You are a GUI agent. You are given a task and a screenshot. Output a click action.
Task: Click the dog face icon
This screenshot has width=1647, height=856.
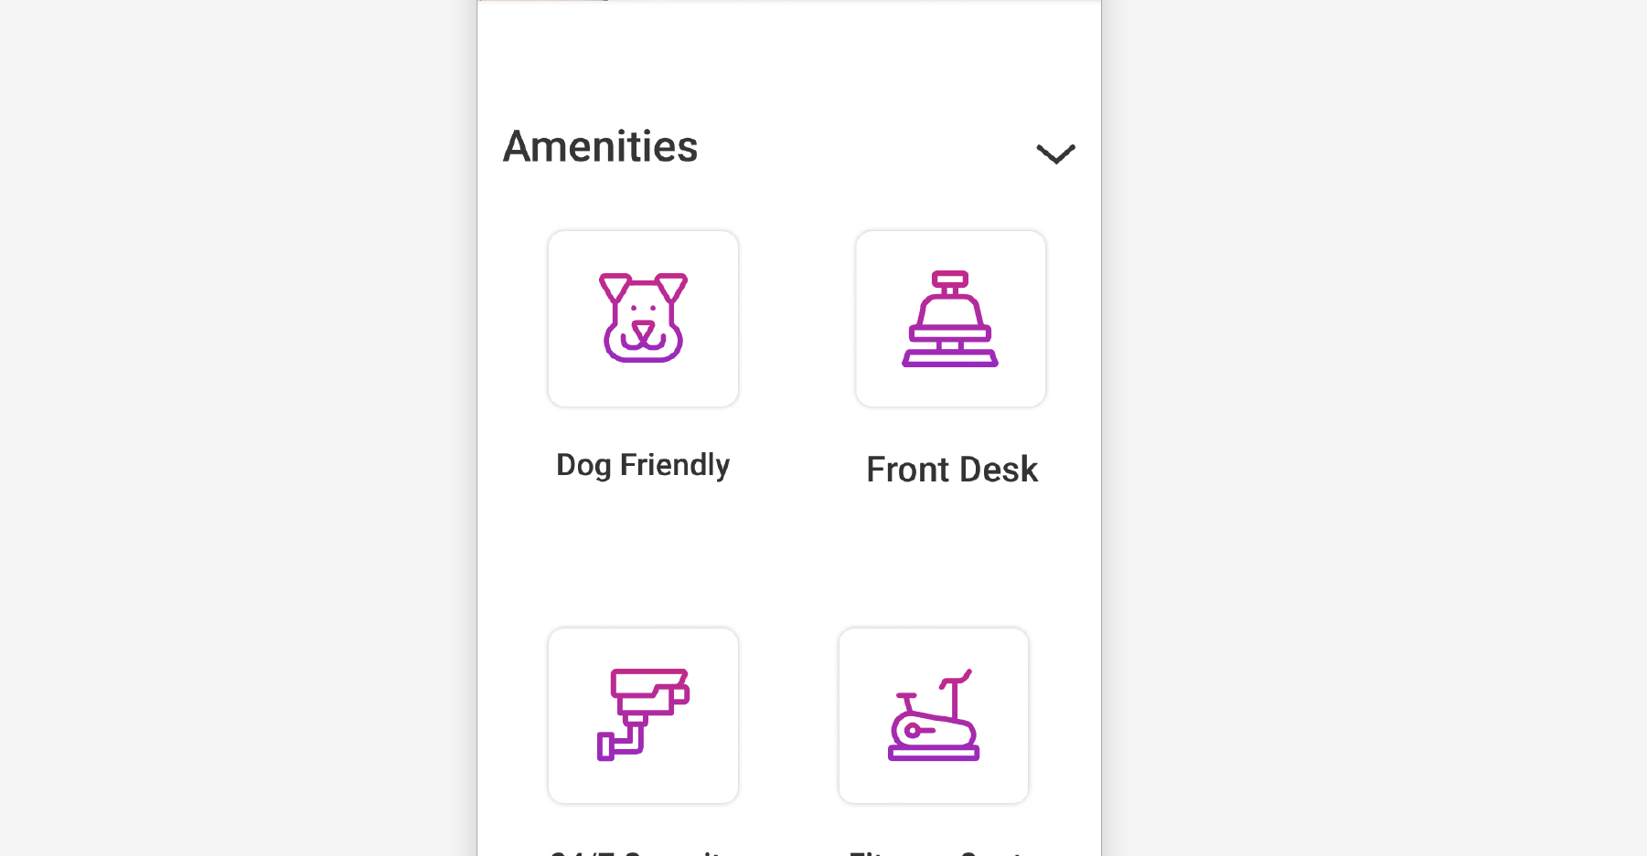pyautogui.click(x=643, y=317)
